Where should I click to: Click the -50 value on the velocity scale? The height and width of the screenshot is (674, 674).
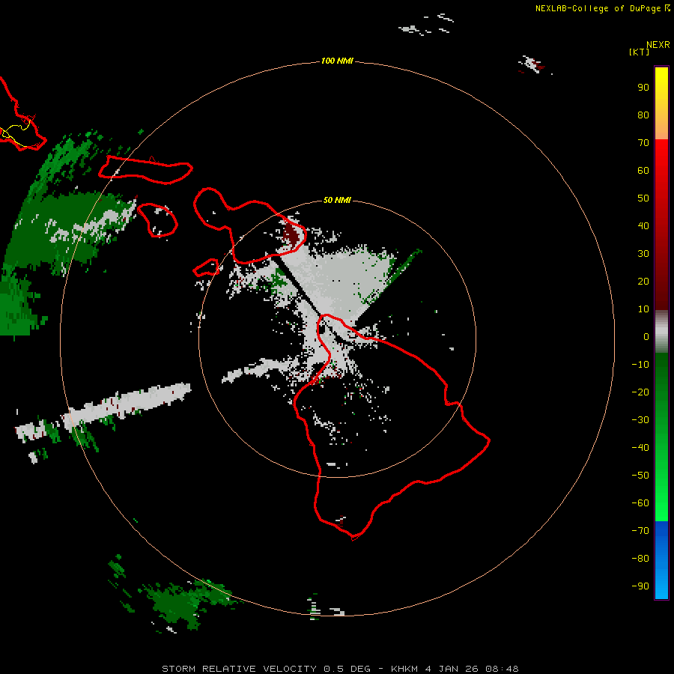(x=640, y=476)
